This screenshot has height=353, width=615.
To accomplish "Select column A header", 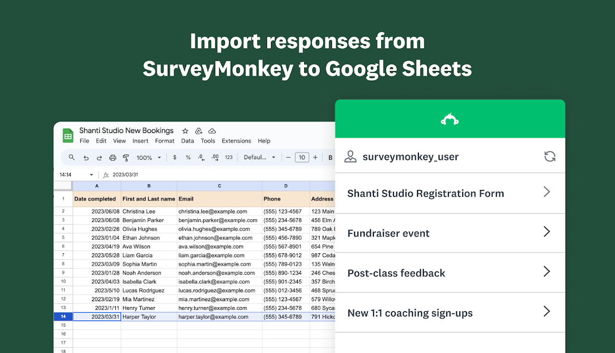I will point(97,186).
